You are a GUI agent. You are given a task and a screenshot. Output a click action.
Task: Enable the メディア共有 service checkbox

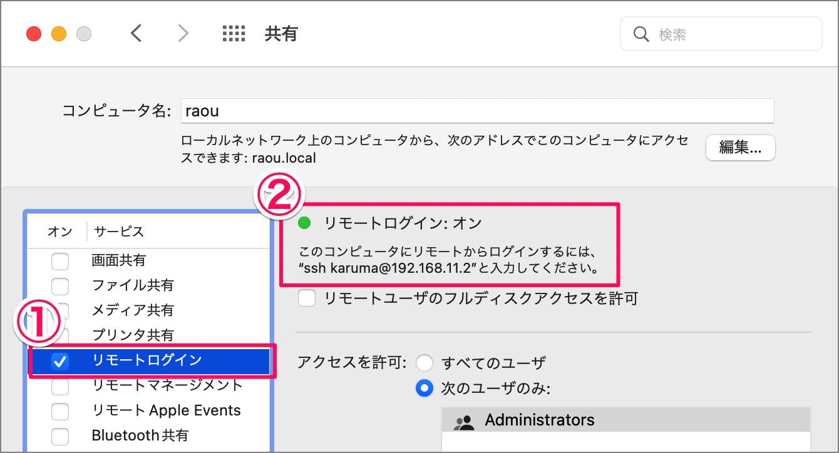click(x=60, y=310)
